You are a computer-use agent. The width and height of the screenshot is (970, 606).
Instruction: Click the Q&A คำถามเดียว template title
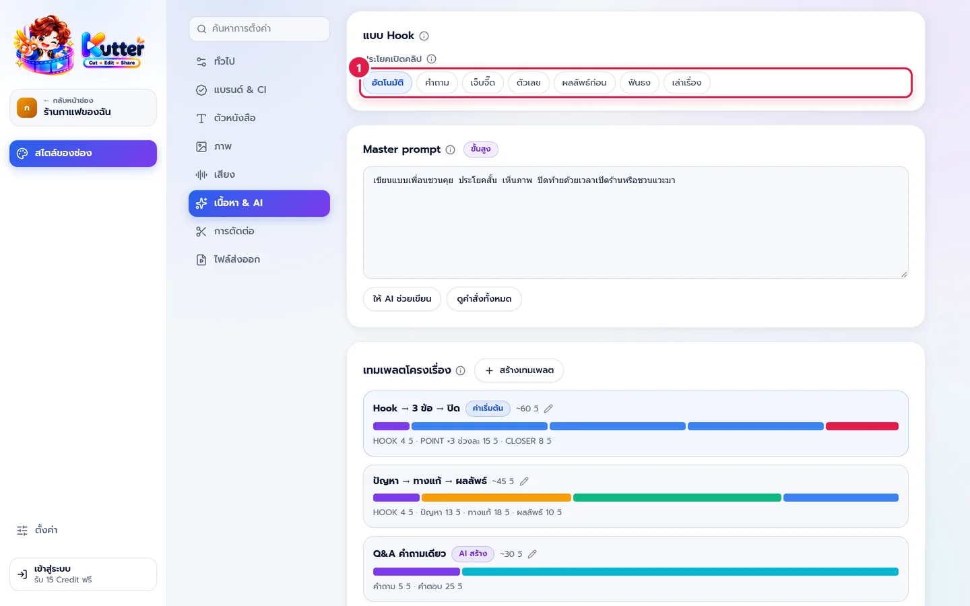pyautogui.click(x=410, y=554)
